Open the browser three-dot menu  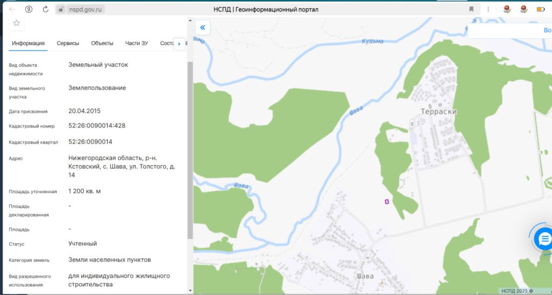pyautogui.click(x=488, y=9)
